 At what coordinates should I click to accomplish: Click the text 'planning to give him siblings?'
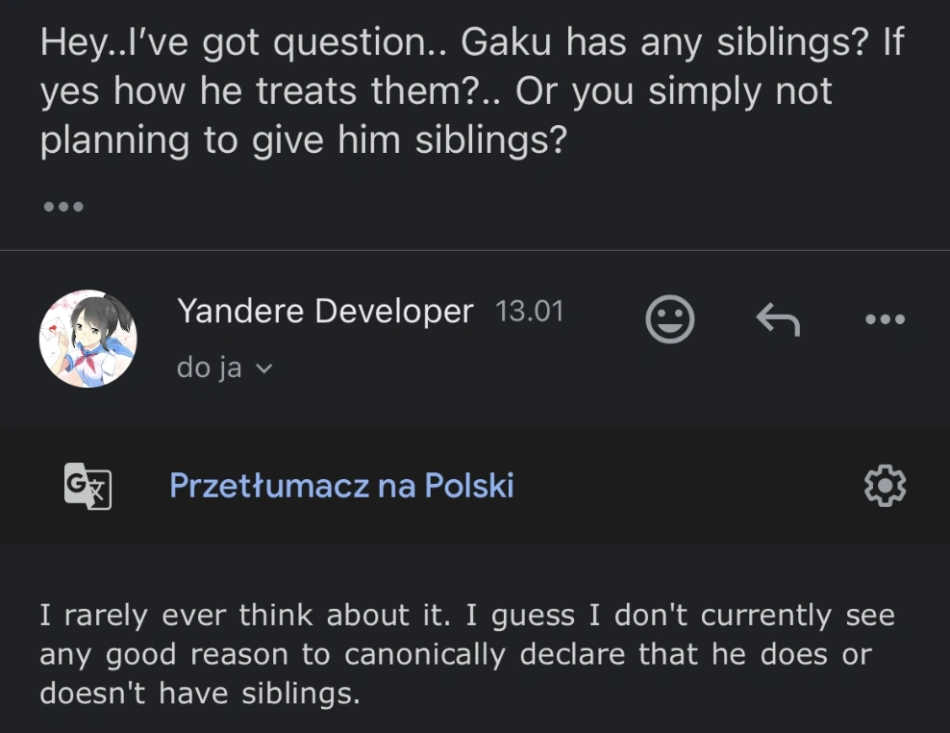pos(302,140)
